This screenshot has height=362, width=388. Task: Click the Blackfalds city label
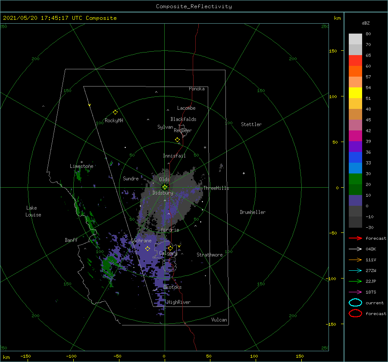click(183, 119)
